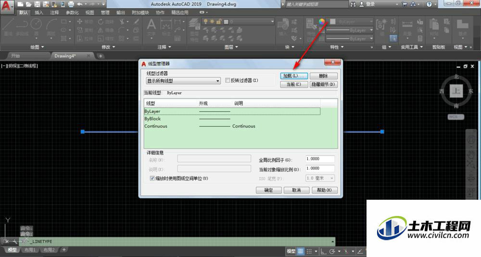481x257 pixels.
Task: Click the Delete button in linetype manager
Action: point(324,76)
